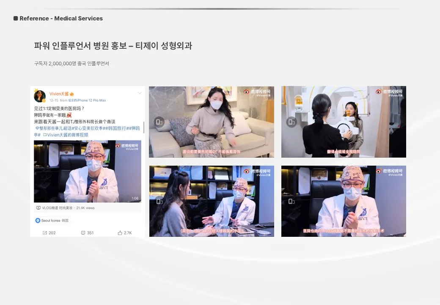
Task: Click the Weibo logo on sofa video
Action: coord(247,91)
